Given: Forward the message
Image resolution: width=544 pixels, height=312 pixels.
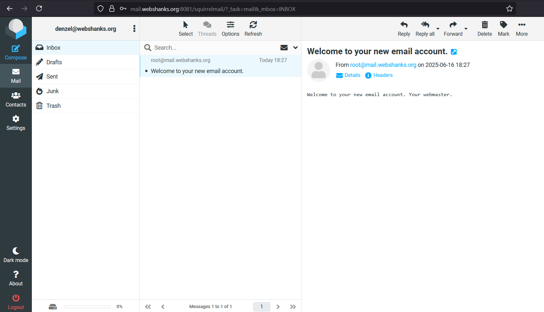Looking at the screenshot, I should click(x=453, y=29).
